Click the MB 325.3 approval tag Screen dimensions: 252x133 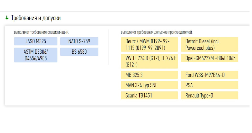tap(149, 75)
